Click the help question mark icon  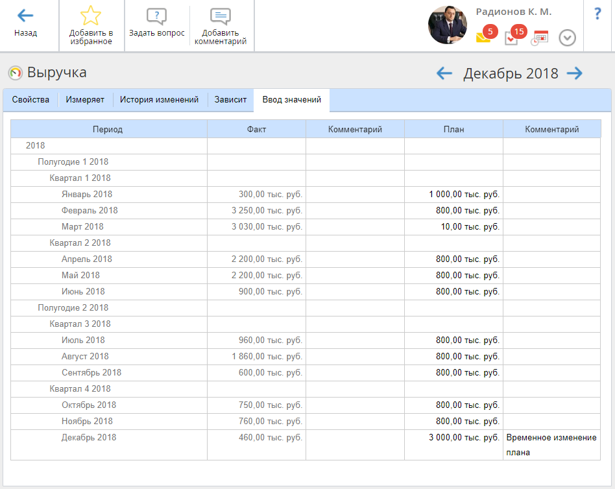(597, 14)
